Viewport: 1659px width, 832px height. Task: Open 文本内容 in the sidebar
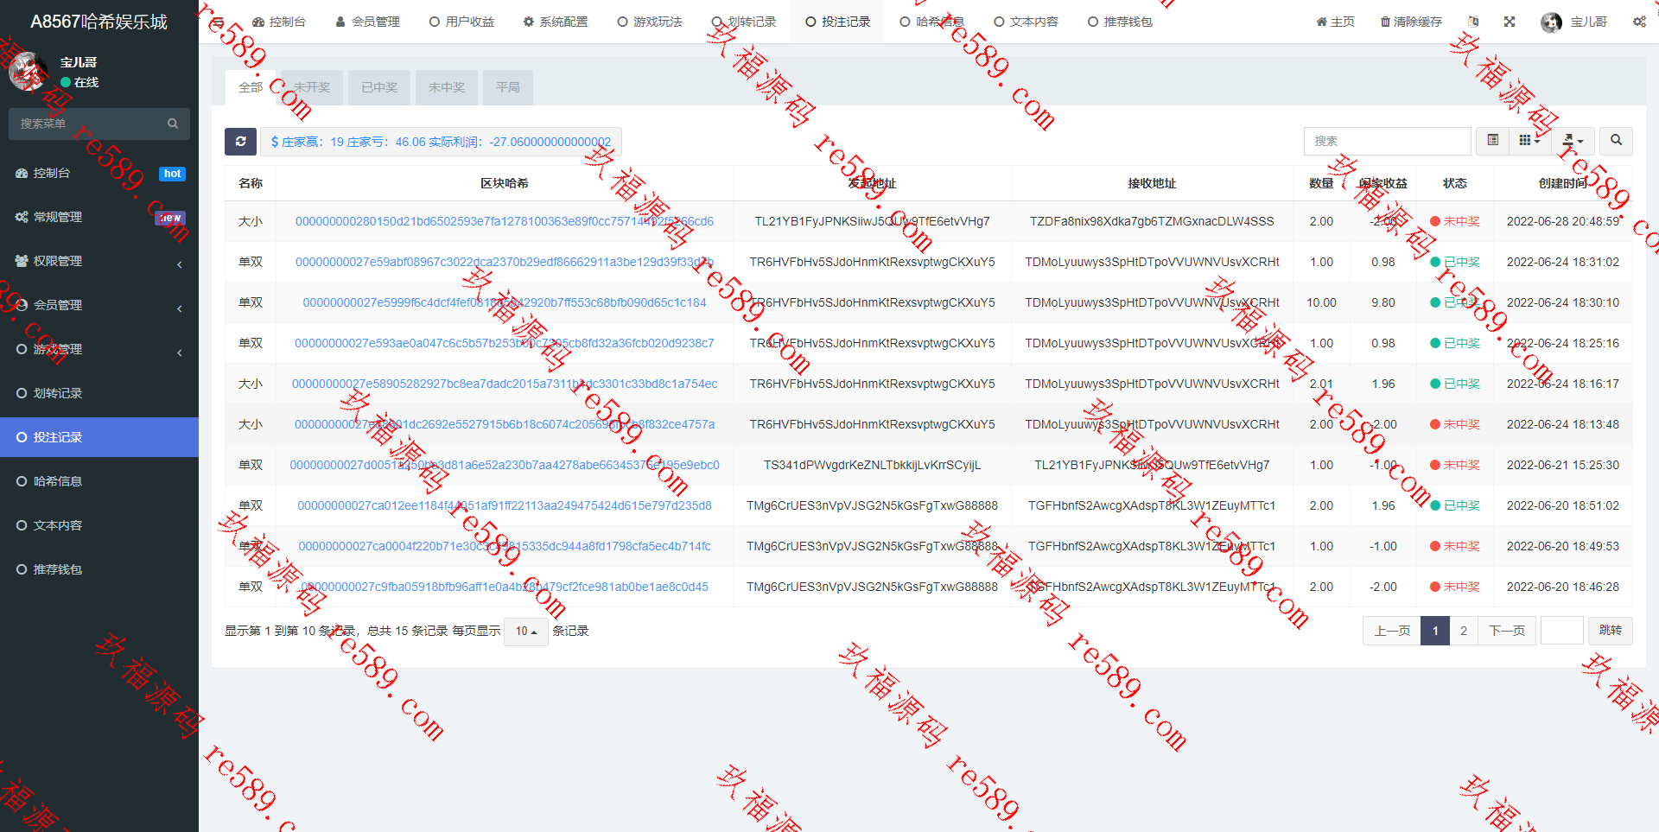click(x=99, y=525)
